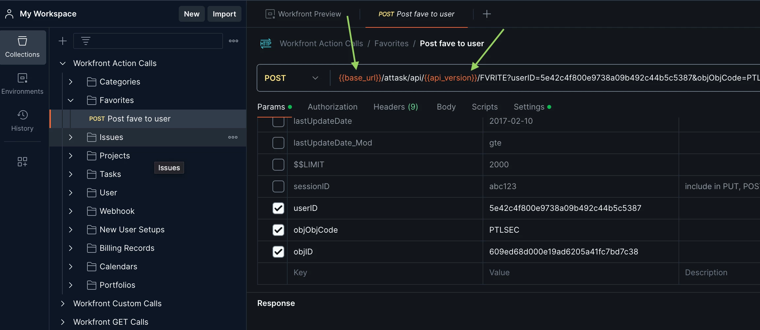Screen dimensions: 760x330
Task: Click the empty Value field in params
Action: 581,273
